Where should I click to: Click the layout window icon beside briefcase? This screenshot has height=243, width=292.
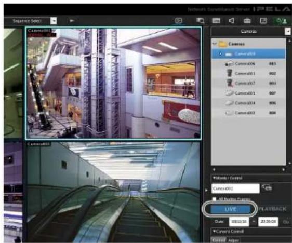[x=263, y=21]
